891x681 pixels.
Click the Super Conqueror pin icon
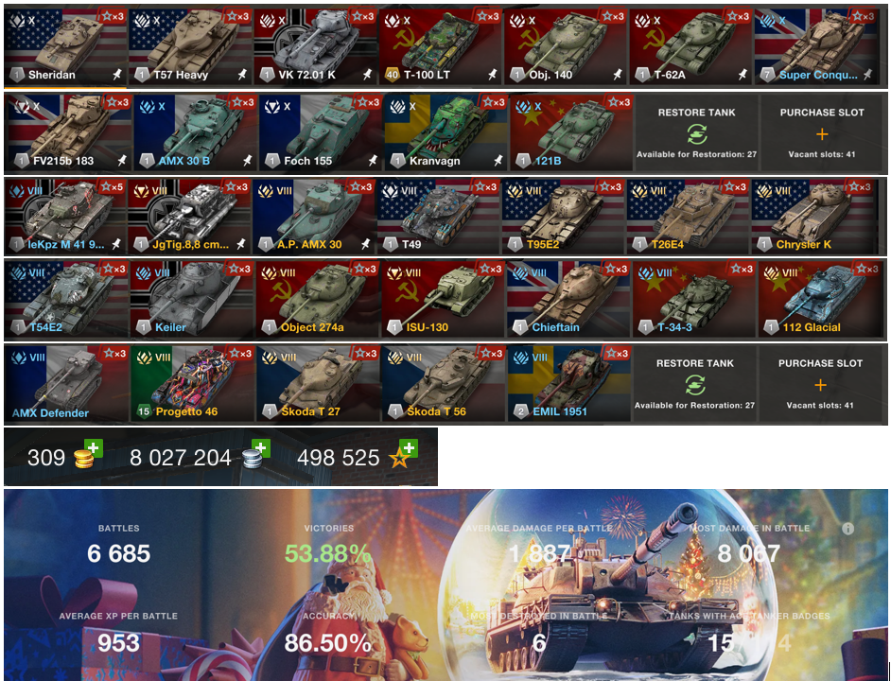pyautogui.click(x=867, y=74)
